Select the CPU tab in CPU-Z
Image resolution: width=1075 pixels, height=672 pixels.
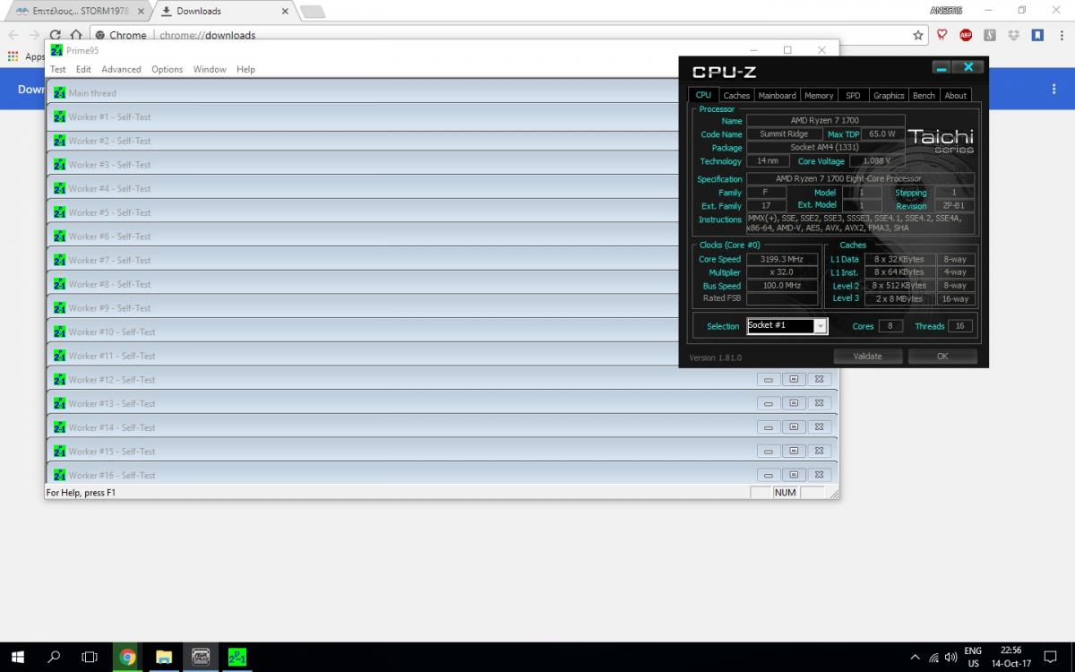coord(703,94)
